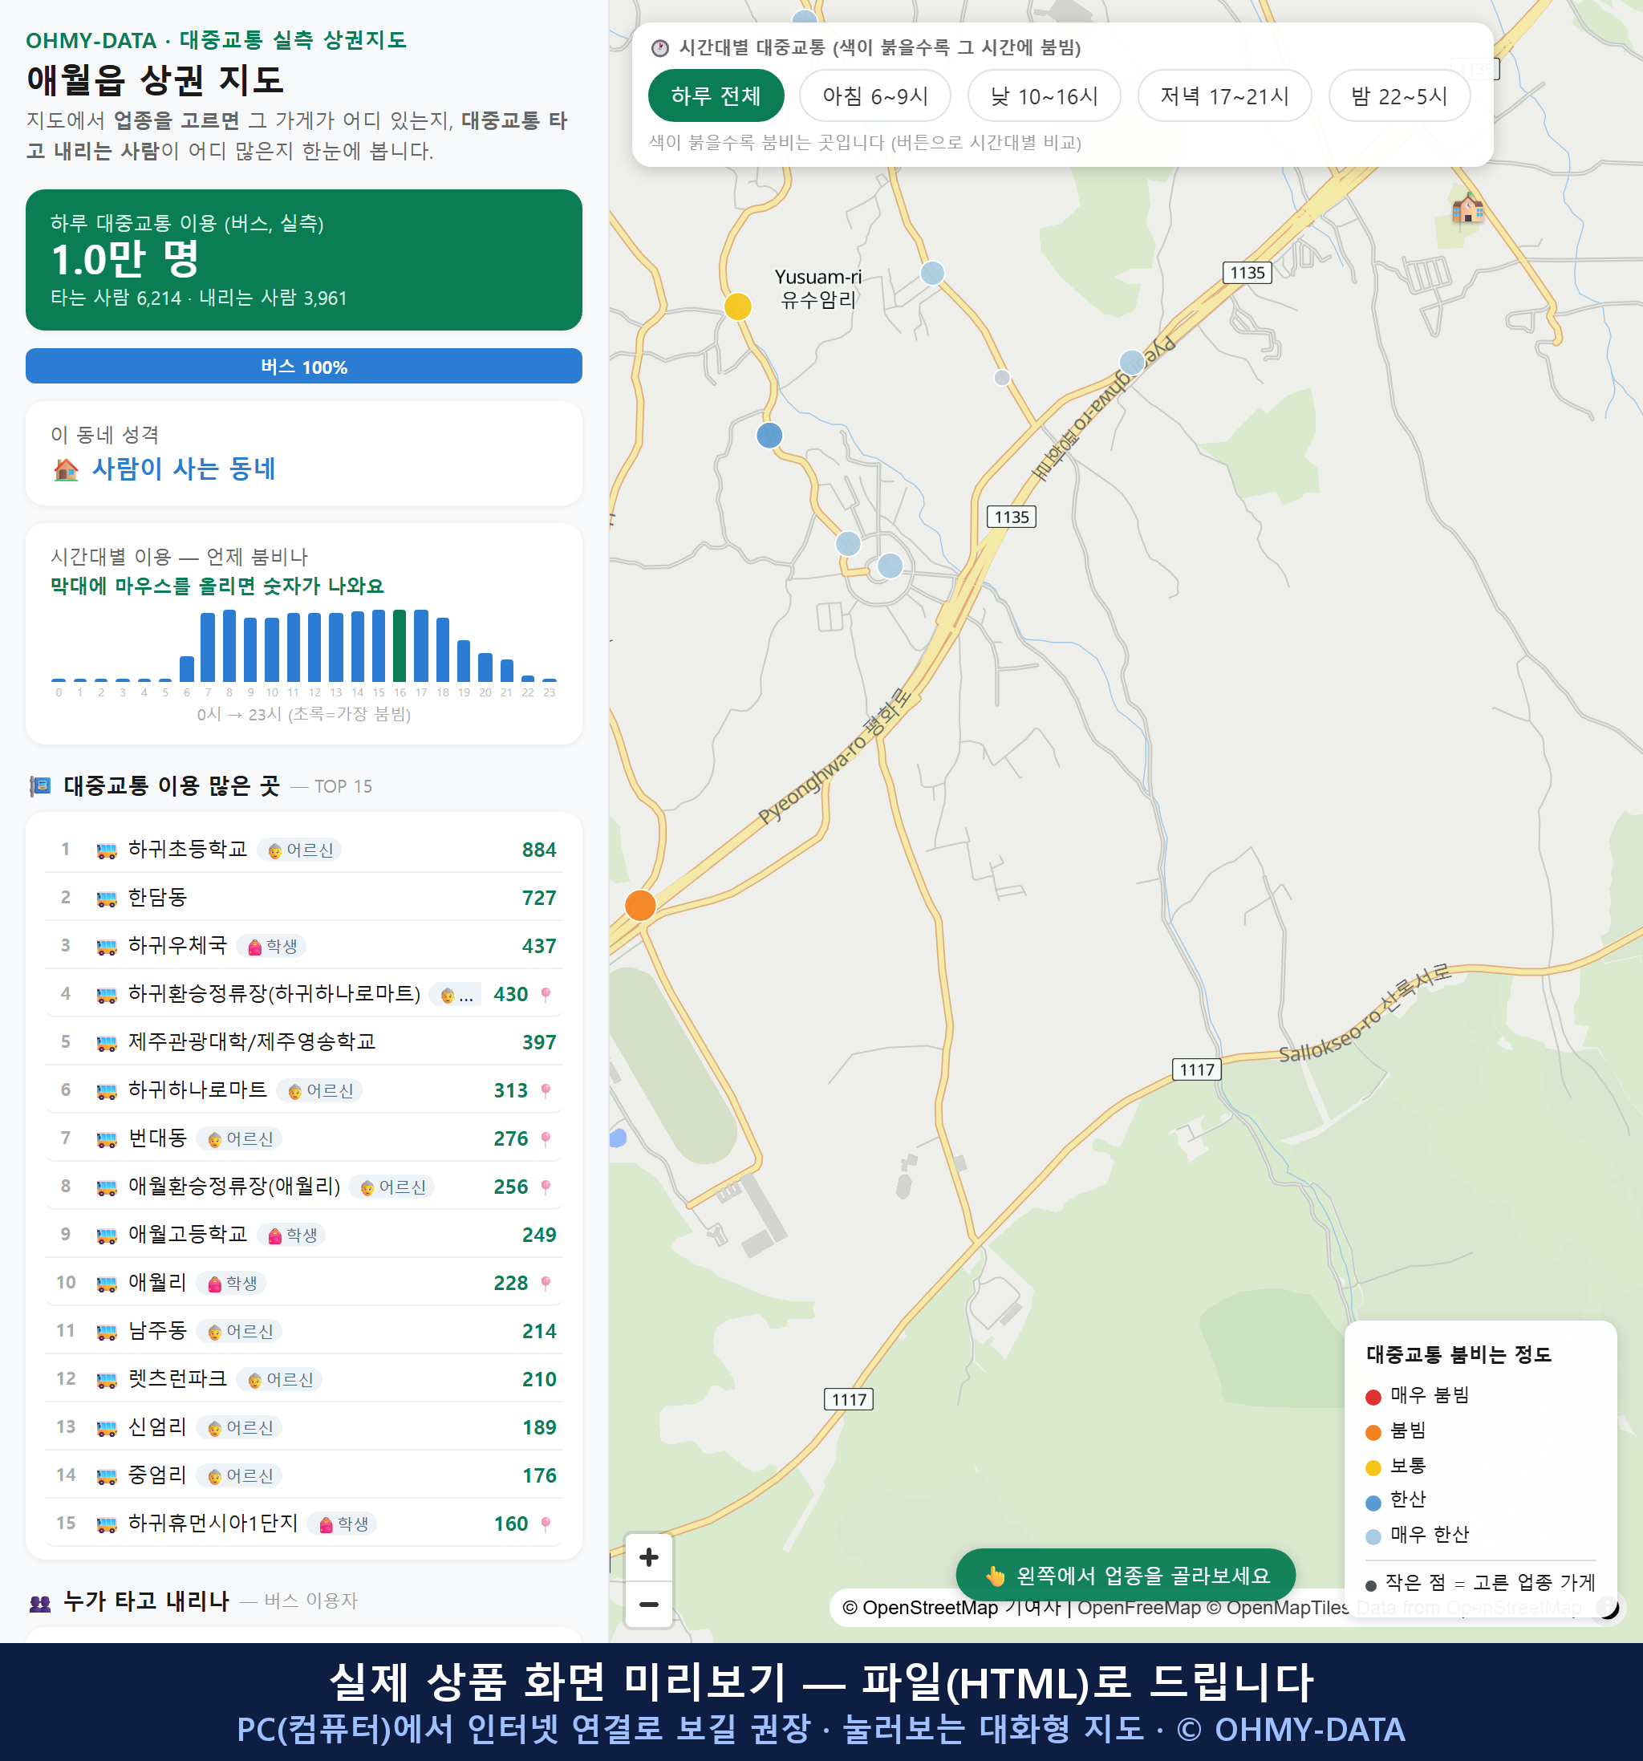Image resolution: width=1643 pixels, height=1761 pixels.
Task: Zoom in on the map
Action: coord(648,1557)
